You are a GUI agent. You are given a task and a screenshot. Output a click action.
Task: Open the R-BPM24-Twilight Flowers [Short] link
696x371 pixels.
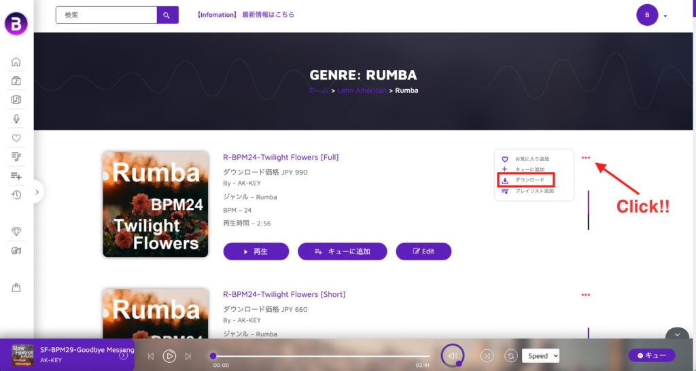click(284, 294)
